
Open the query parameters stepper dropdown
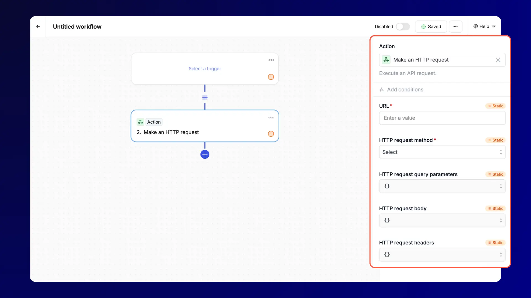coord(501,186)
